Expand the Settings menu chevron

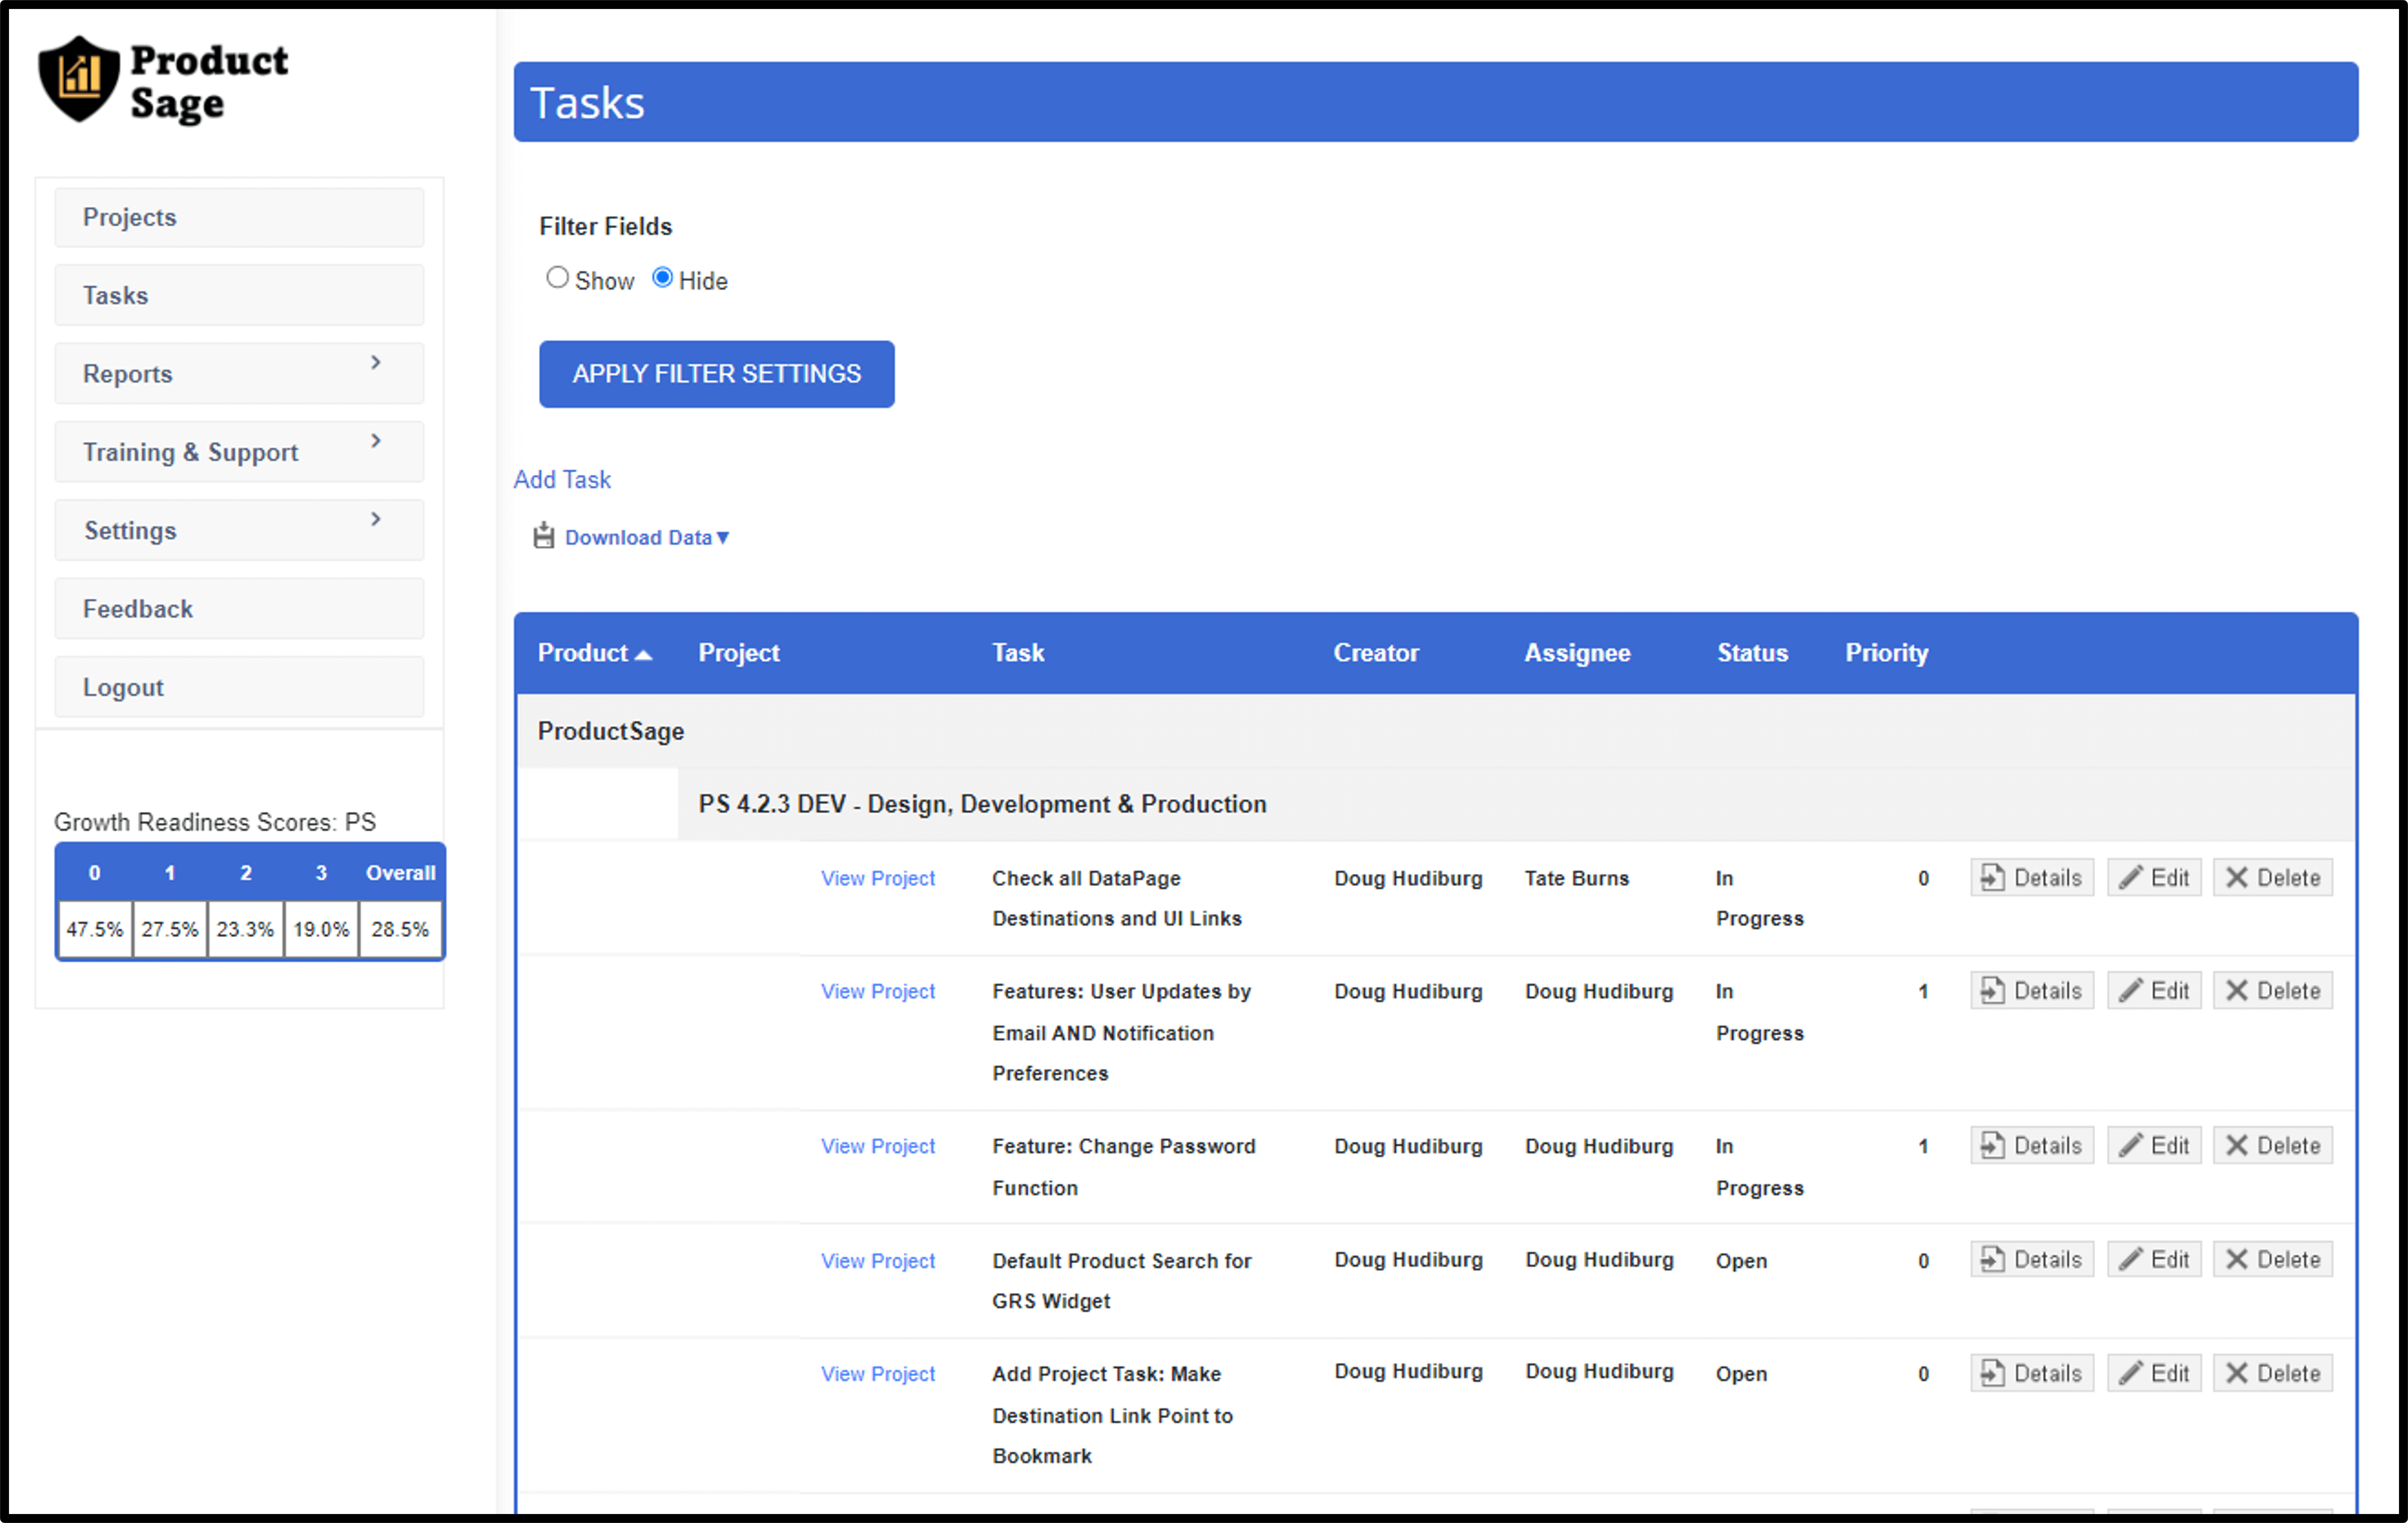coord(376,518)
